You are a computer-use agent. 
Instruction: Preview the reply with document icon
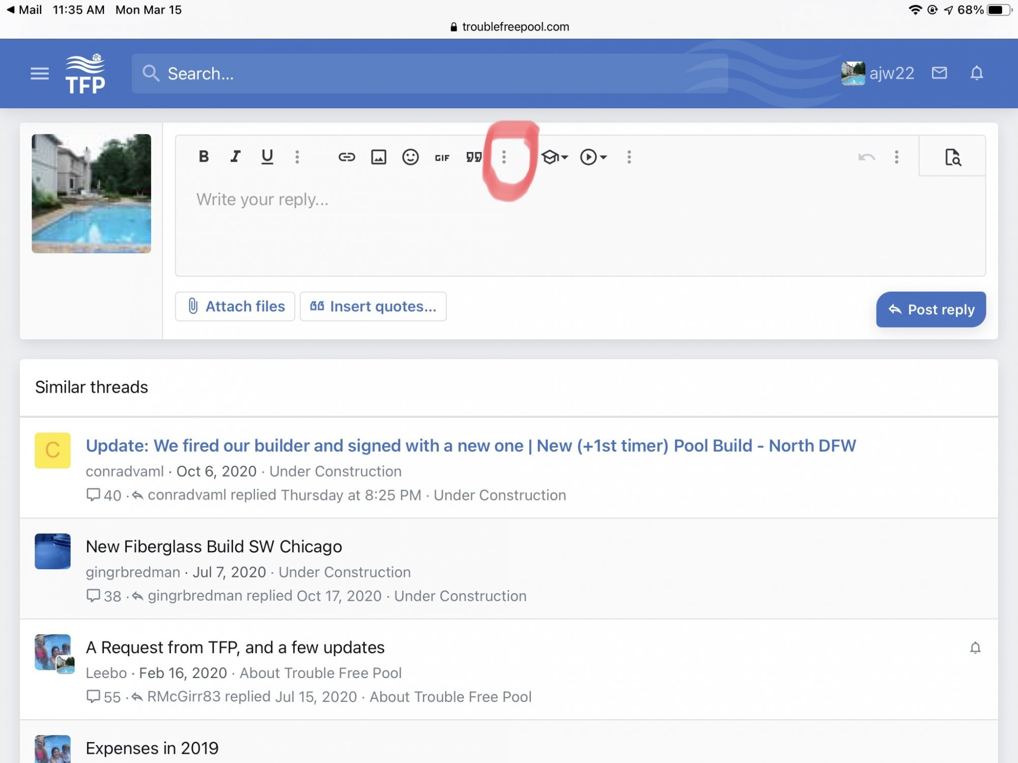(x=952, y=157)
